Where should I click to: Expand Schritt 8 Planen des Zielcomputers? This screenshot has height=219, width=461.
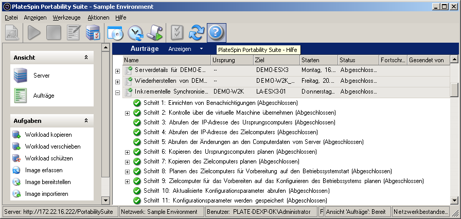pos(127,171)
